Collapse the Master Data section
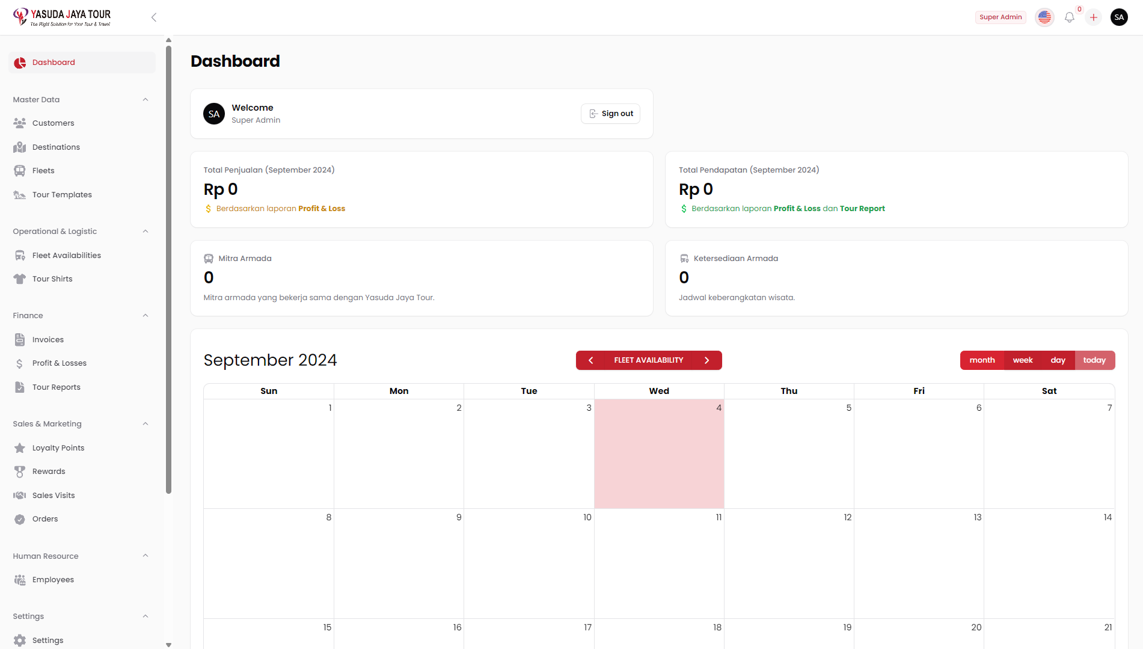This screenshot has height=649, width=1143. coord(146,100)
